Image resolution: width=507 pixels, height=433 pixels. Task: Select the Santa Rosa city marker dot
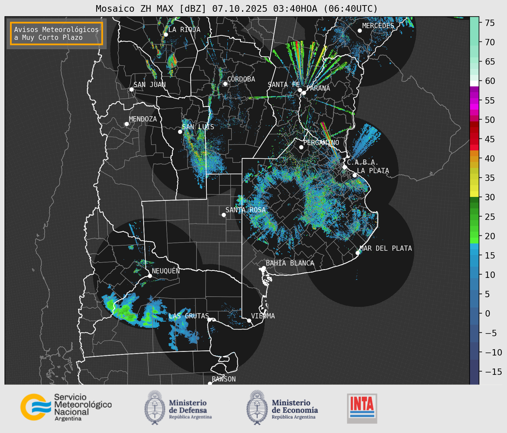click(224, 215)
